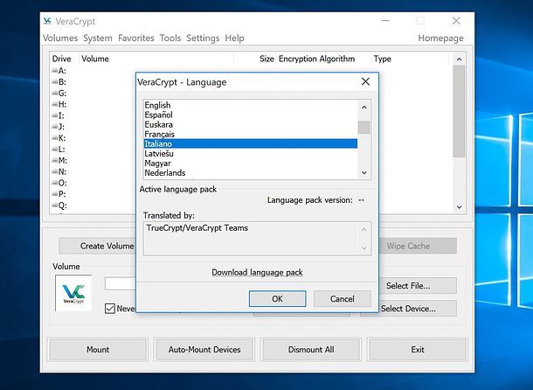Choose Français in the language list
Screen dimensions: 533x390
point(160,134)
